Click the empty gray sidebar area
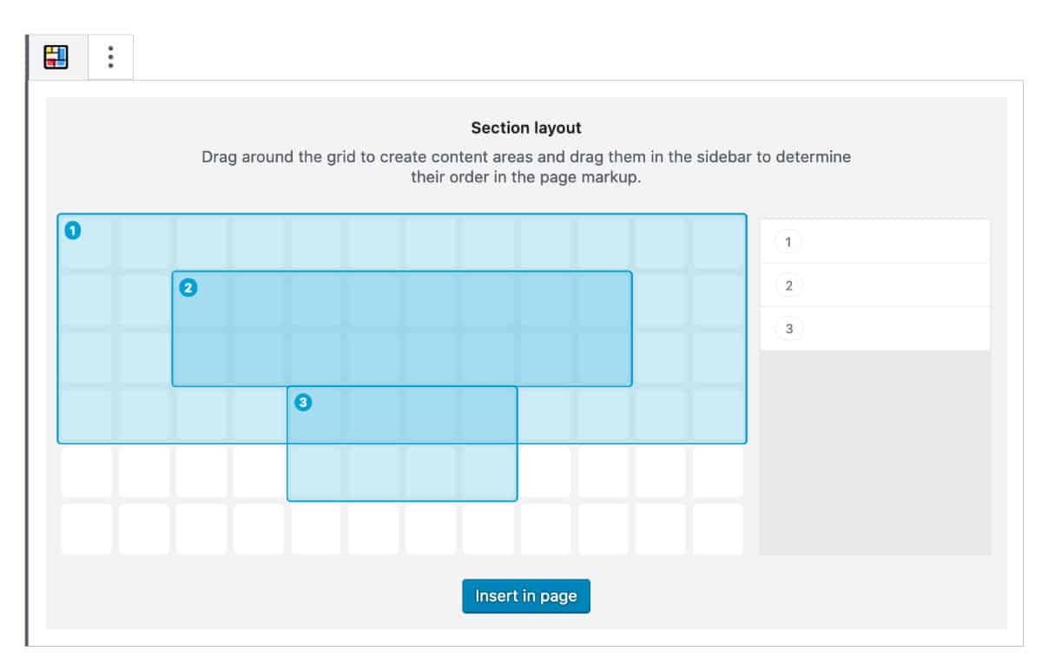The image size is (1042, 664). (x=874, y=451)
